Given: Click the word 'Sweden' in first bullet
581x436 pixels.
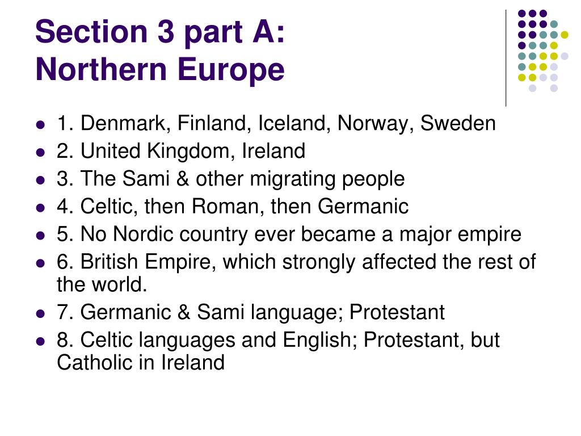Looking at the screenshot, I should tap(458, 123).
